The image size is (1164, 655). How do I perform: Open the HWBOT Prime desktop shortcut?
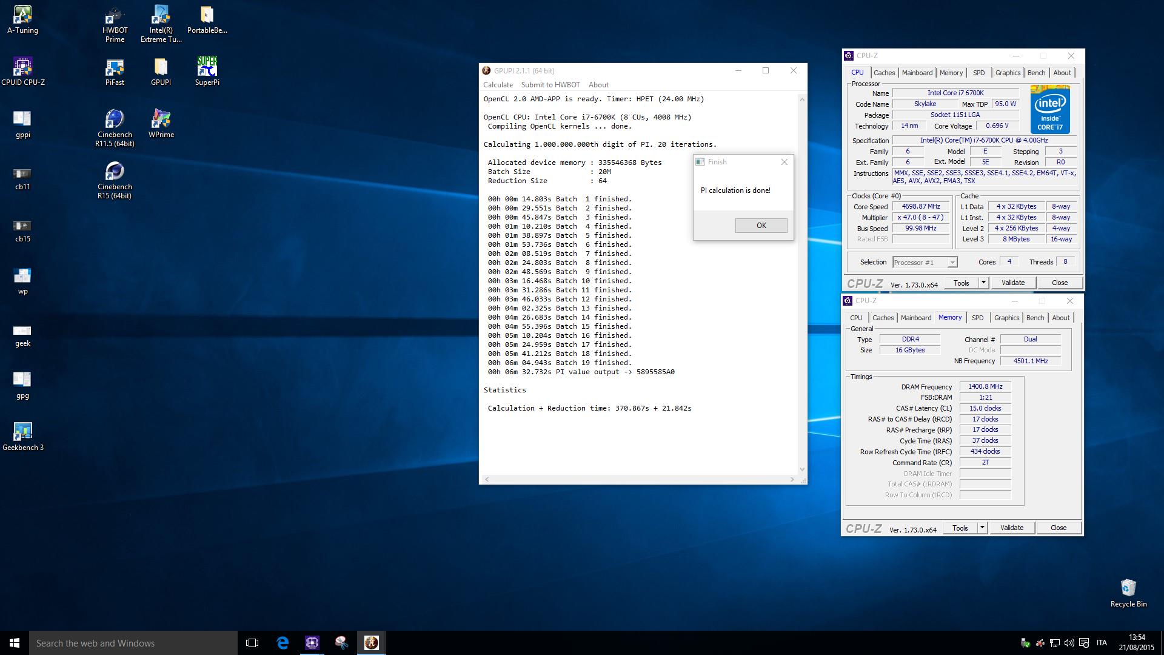(115, 24)
